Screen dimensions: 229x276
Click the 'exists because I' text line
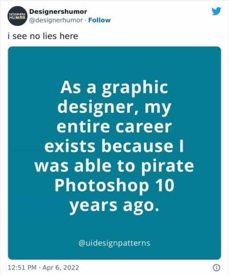pyautogui.click(x=114, y=147)
